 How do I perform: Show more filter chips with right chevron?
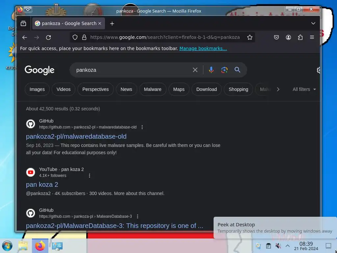278,89
